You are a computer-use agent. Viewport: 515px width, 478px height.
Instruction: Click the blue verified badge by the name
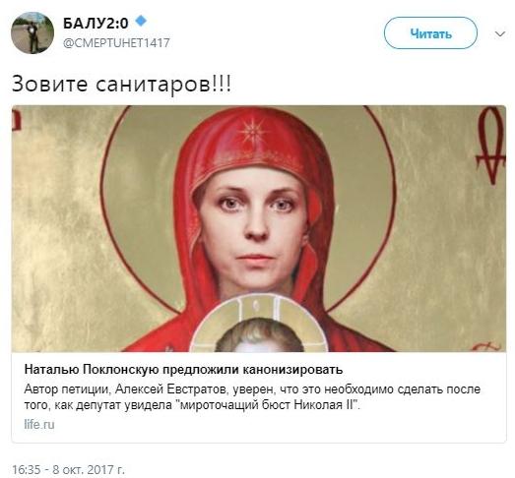(x=141, y=21)
